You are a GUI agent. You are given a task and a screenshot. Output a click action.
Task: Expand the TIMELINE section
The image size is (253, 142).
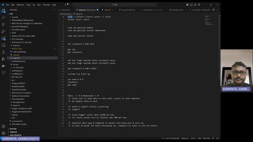coord(13,132)
